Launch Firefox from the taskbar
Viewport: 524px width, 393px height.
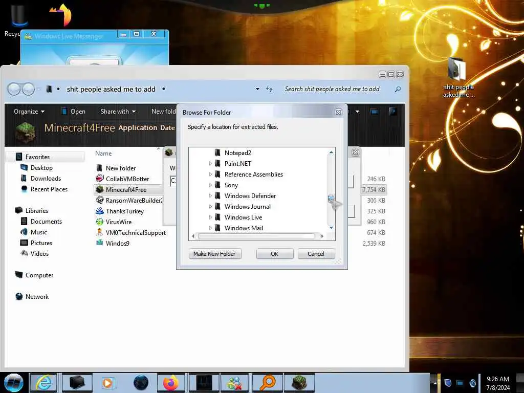click(x=171, y=383)
